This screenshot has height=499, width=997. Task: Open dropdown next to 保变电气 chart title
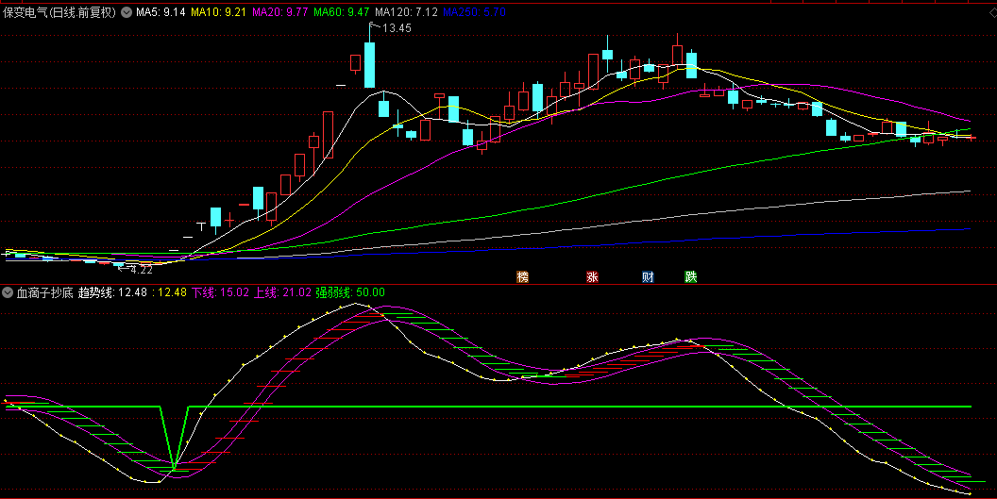(x=126, y=11)
